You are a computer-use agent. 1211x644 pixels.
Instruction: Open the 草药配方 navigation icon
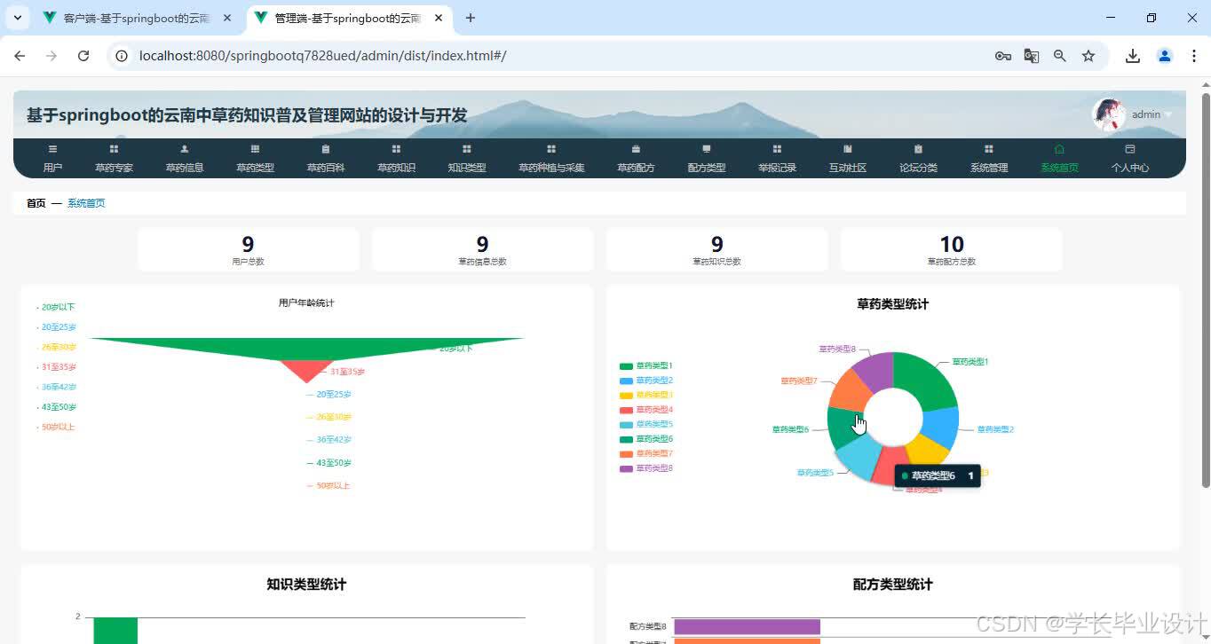636,149
